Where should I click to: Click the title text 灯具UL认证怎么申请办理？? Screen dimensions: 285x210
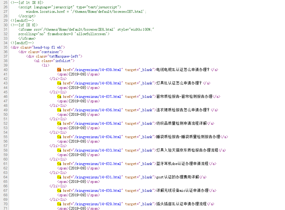point(179,83)
